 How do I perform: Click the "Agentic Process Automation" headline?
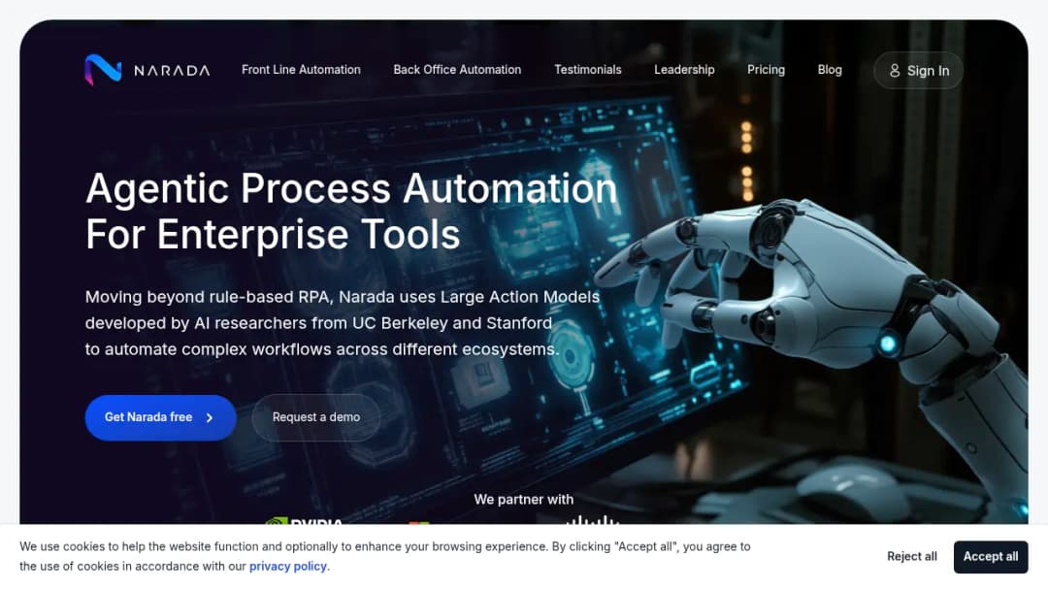pos(351,187)
